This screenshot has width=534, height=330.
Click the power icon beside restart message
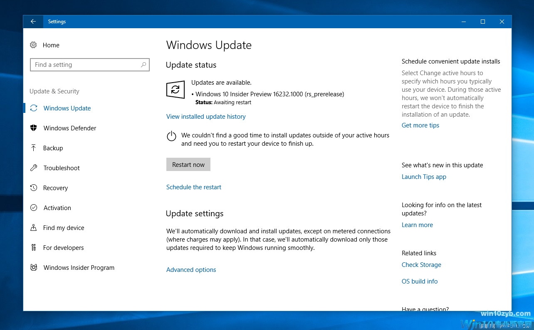pos(171,136)
